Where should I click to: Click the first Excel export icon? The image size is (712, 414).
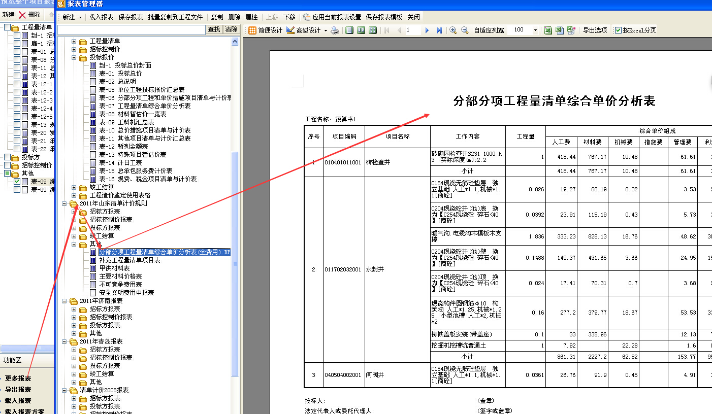coord(548,30)
